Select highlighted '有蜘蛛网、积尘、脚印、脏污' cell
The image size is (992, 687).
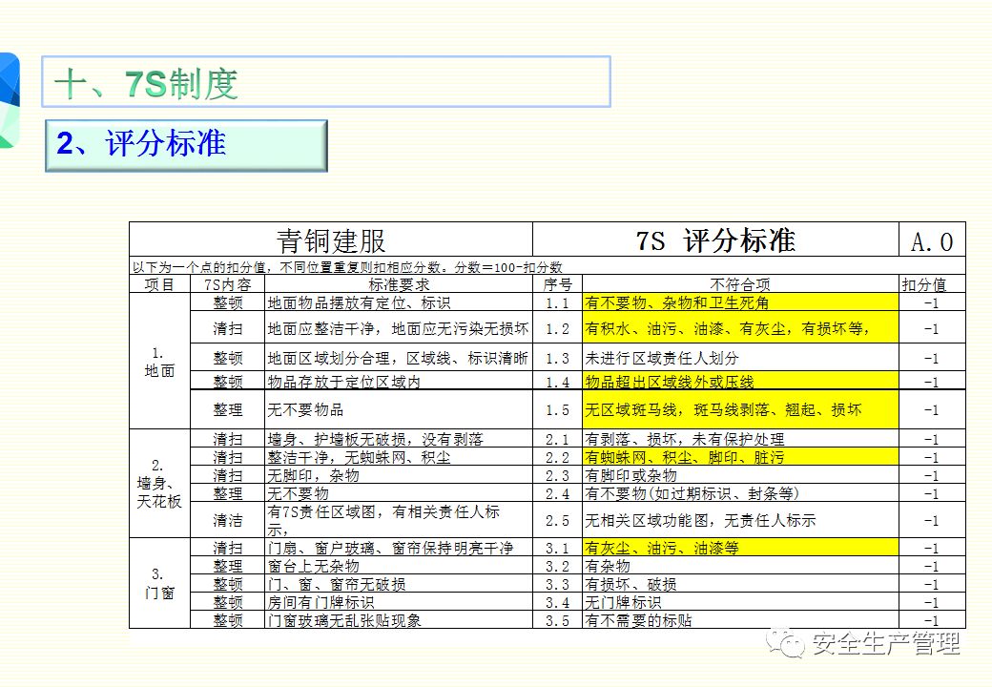740,457
